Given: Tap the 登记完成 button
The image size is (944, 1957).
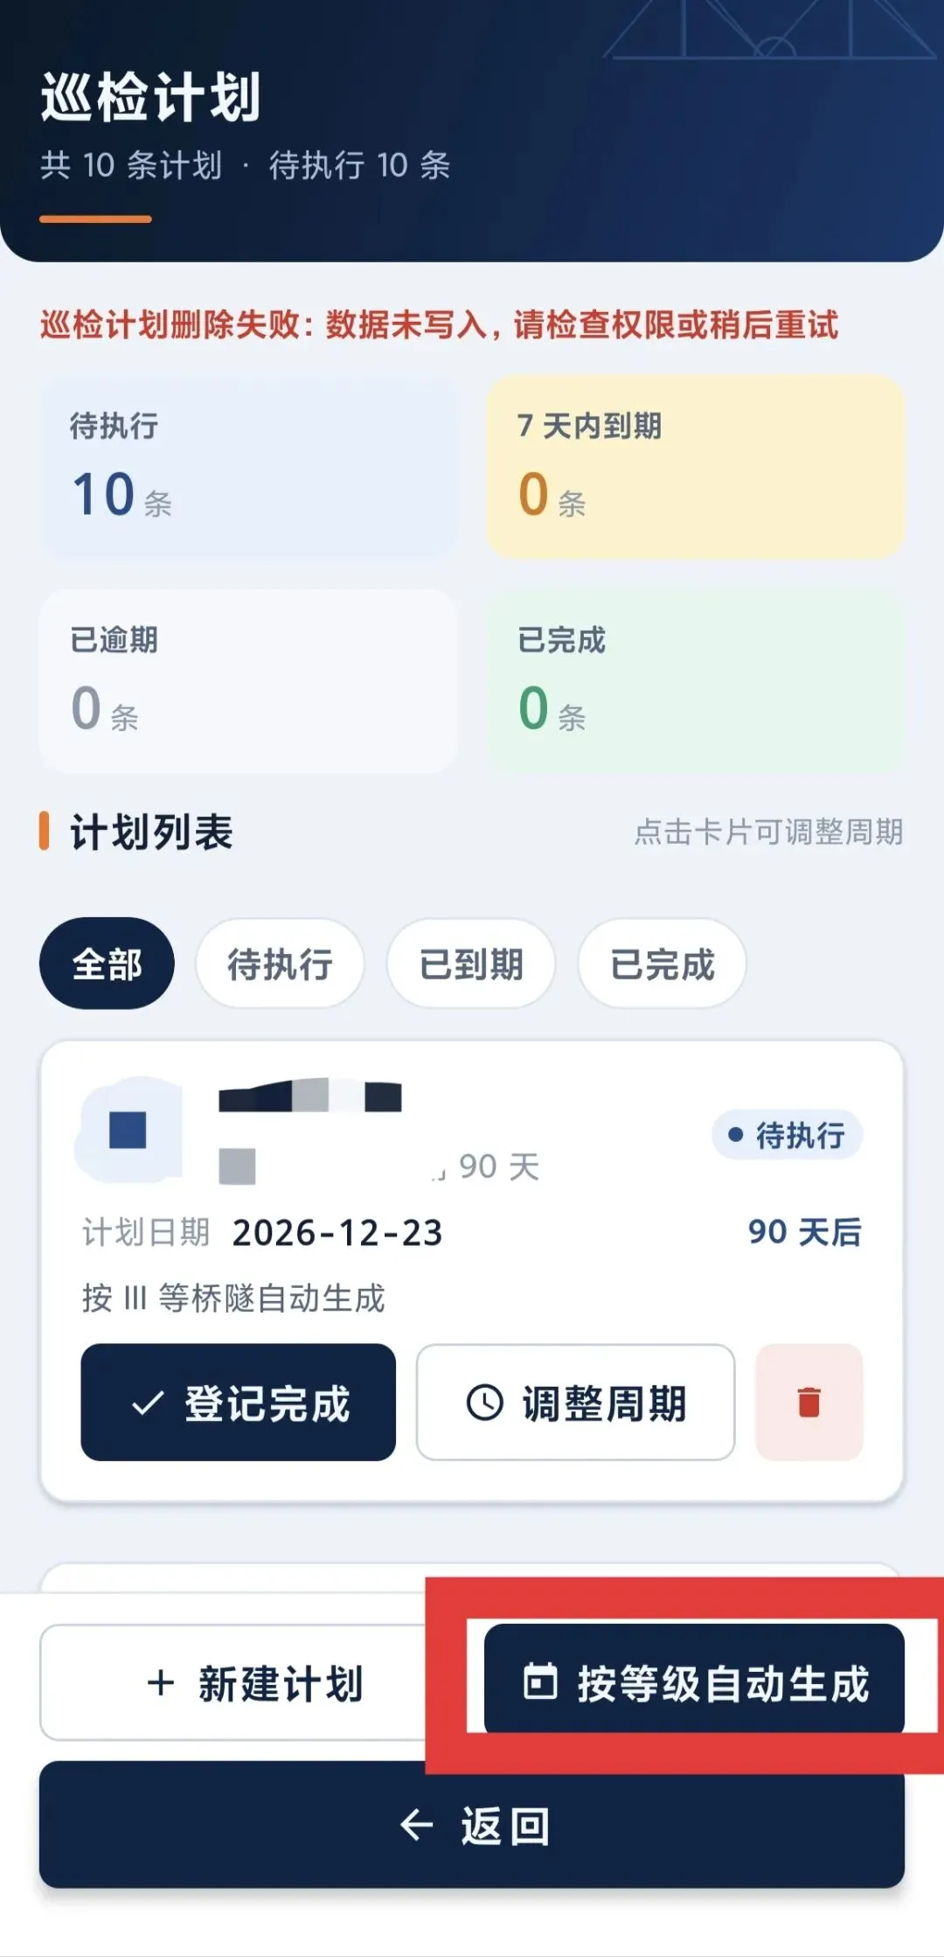Looking at the screenshot, I should 239,1403.
